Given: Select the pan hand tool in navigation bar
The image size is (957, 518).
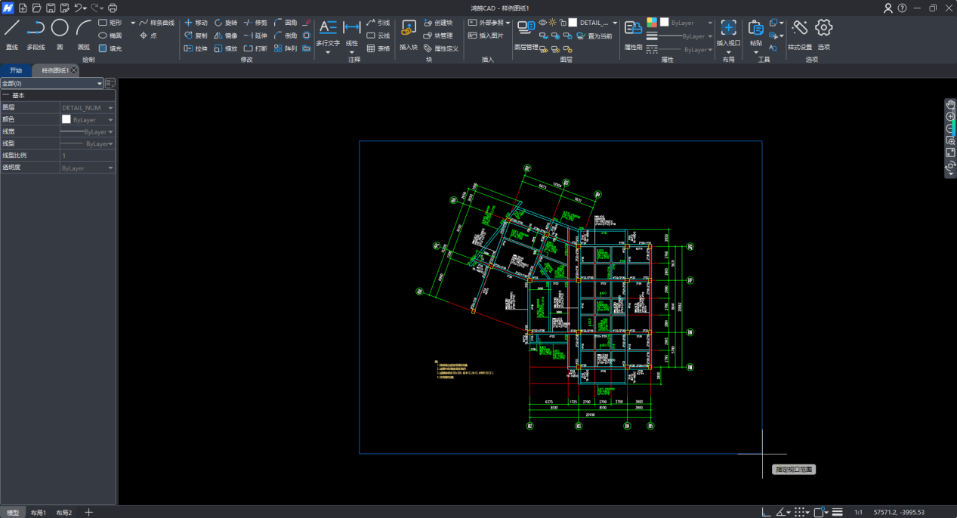Looking at the screenshot, I should click(950, 105).
